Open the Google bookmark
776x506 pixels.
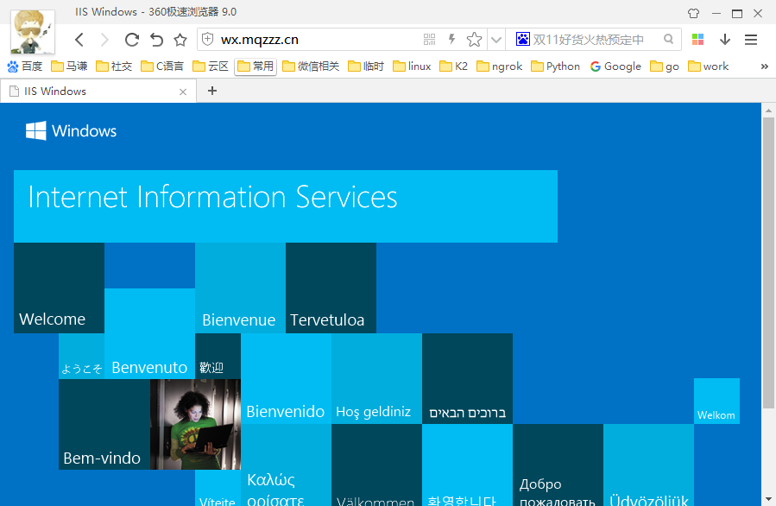[x=615, y=66]
